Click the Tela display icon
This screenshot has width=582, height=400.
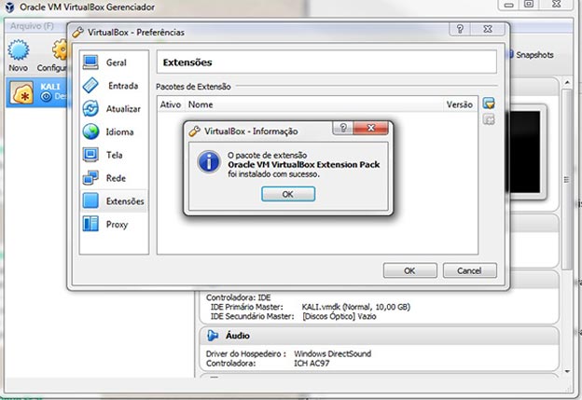pos(90,155)
